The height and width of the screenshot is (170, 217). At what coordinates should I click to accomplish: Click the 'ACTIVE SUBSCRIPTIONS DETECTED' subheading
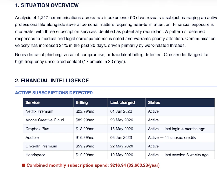tap(54, 93)
